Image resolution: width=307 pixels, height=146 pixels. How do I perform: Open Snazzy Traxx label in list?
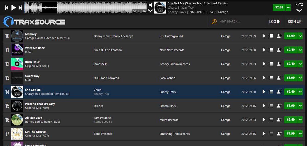[x=168, y=92]
